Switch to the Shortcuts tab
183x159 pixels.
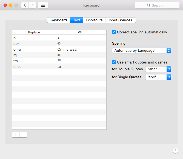[x=94, y=20]
